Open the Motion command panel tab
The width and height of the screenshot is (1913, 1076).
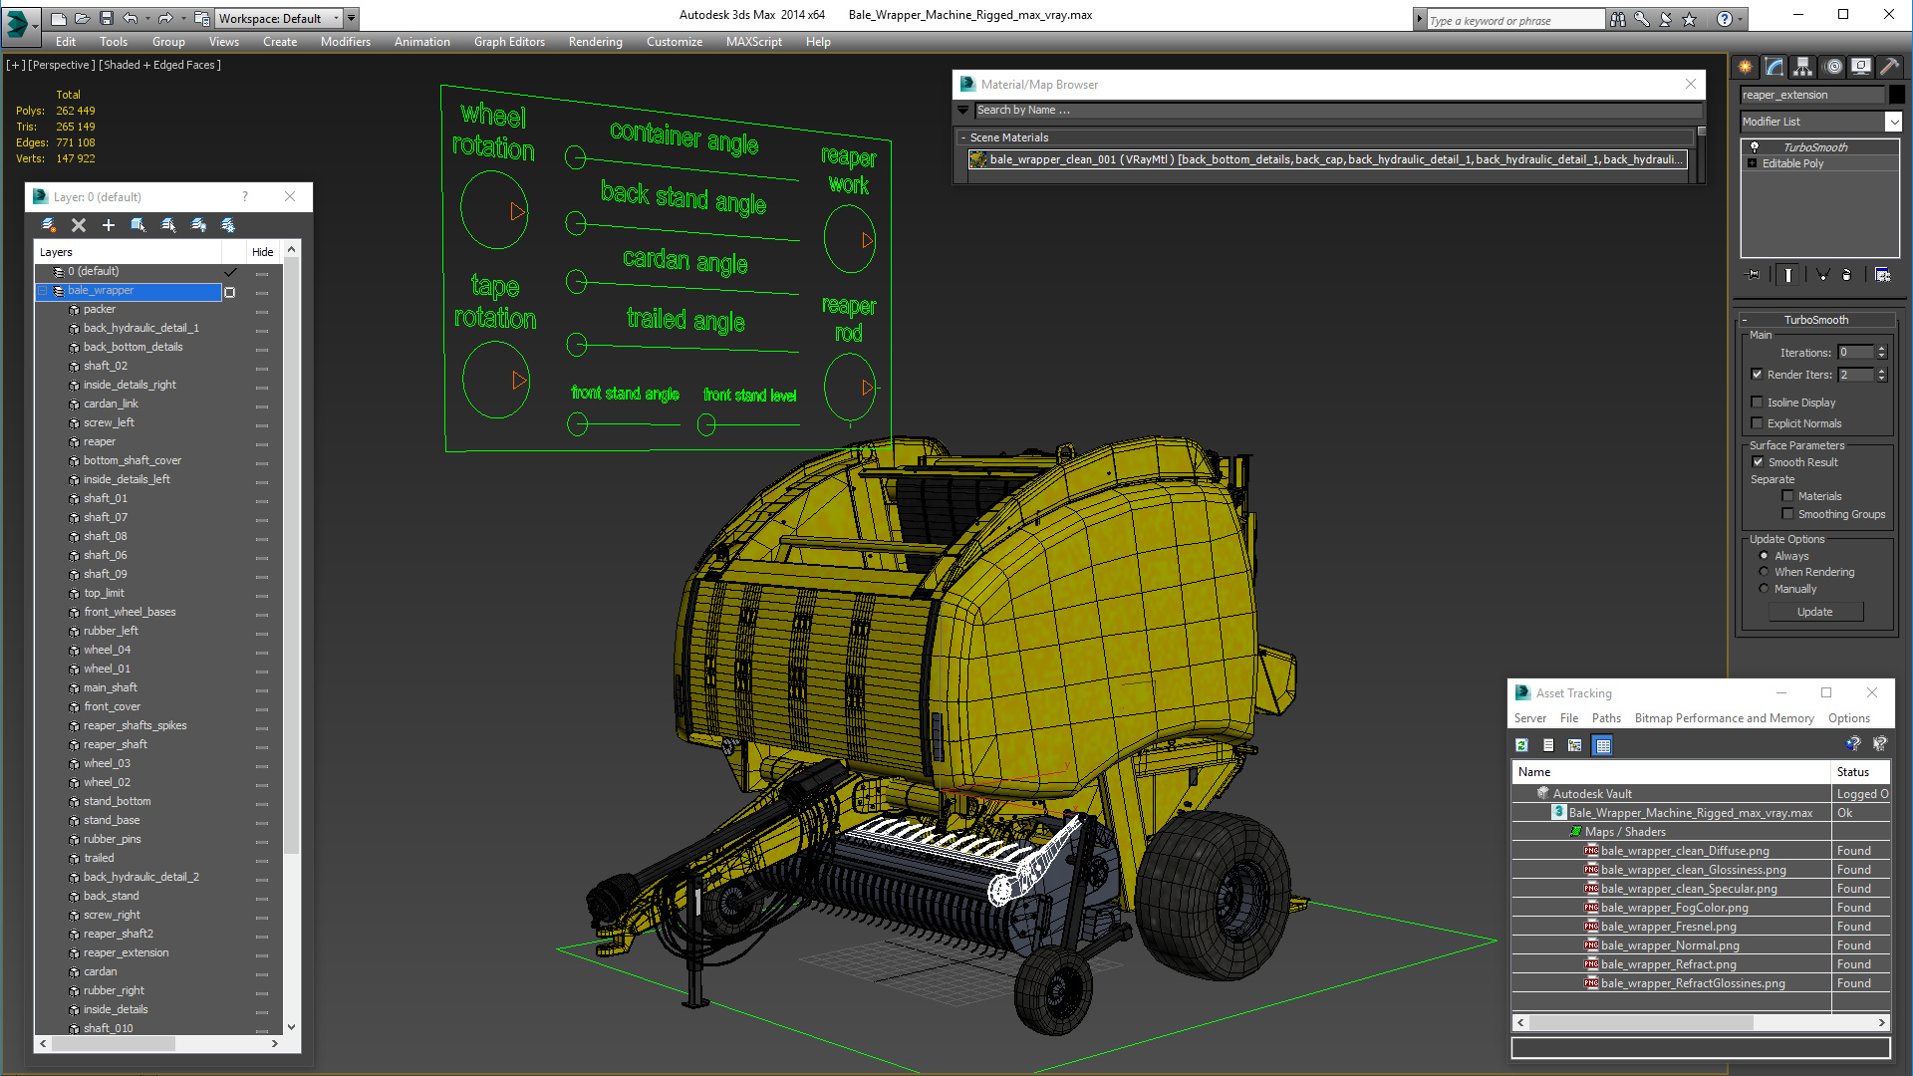point(1833,67)
